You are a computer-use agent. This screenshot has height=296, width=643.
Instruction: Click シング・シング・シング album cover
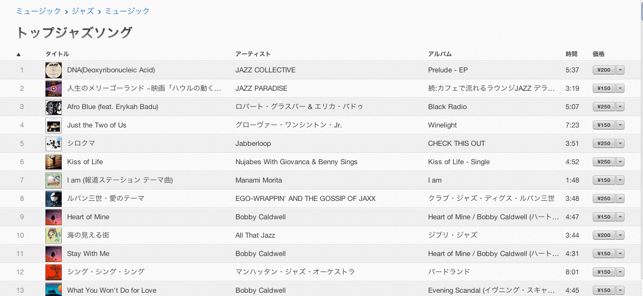(x=53, y=272)
